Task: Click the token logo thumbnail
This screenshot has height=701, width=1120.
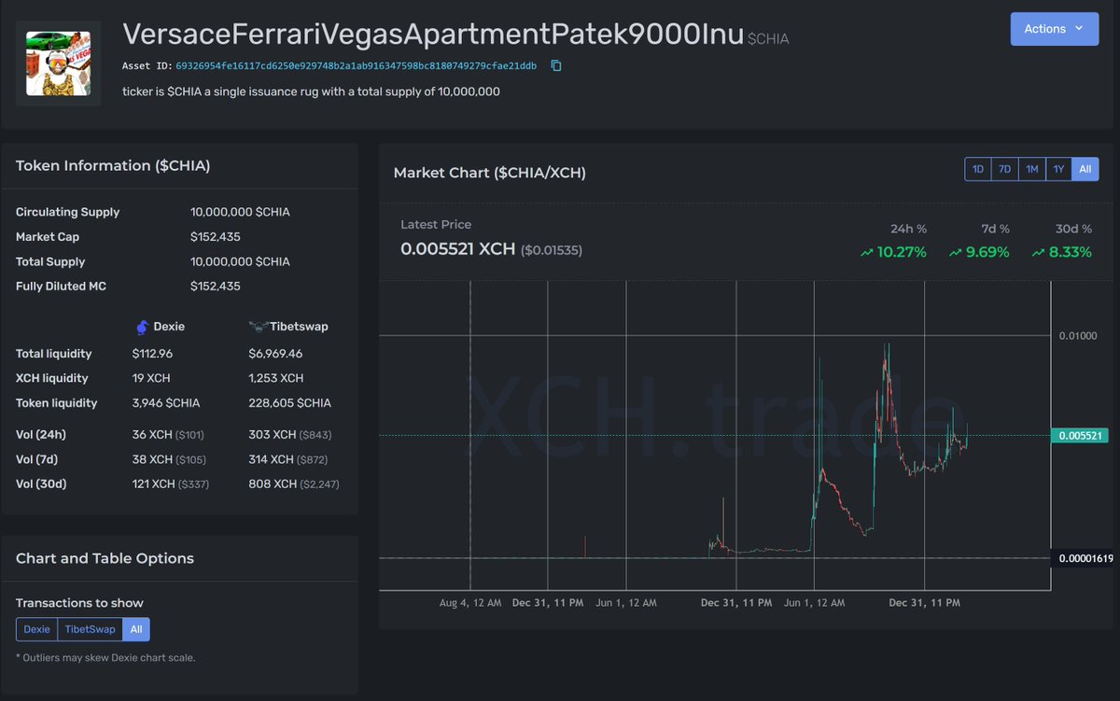Action: (x=58, y=63)
